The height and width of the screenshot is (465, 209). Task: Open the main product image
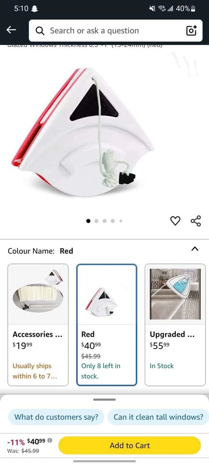coord(83,132)
